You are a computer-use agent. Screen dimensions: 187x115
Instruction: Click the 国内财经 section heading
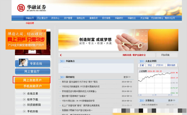(x=70, y=77)
